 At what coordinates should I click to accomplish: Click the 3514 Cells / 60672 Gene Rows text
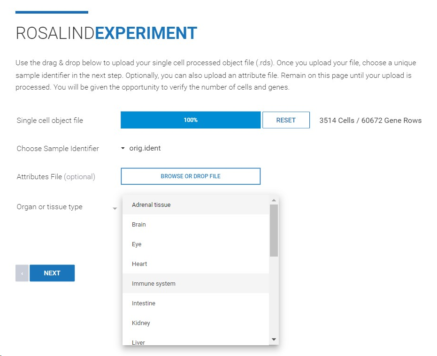coord(370,121)
